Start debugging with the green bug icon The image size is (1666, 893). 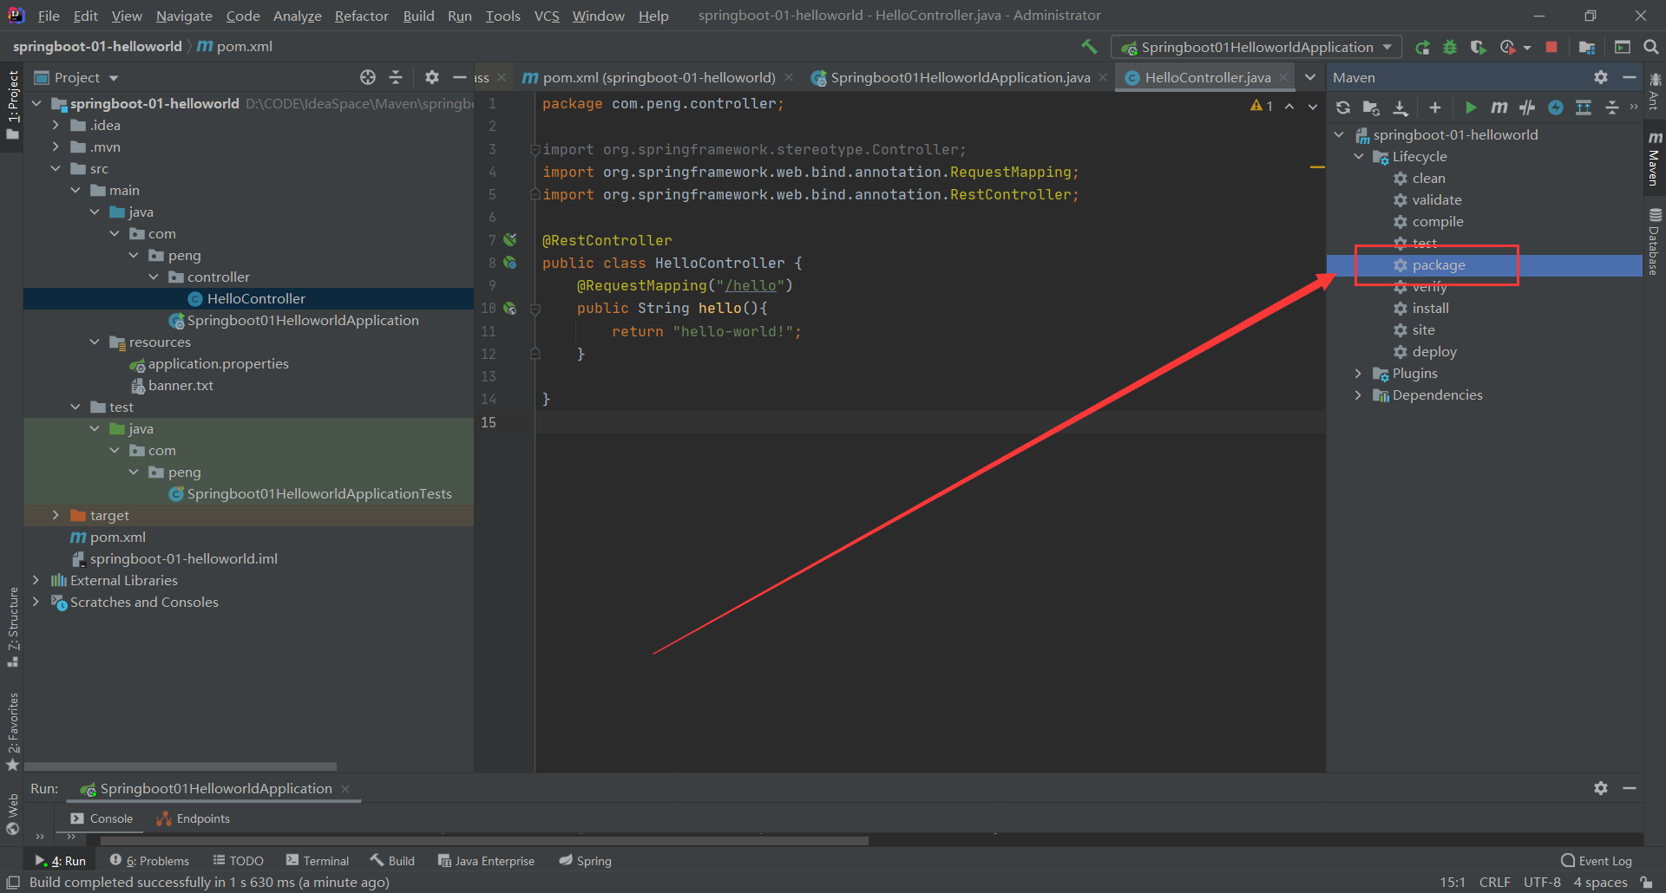click(1450, 47)
